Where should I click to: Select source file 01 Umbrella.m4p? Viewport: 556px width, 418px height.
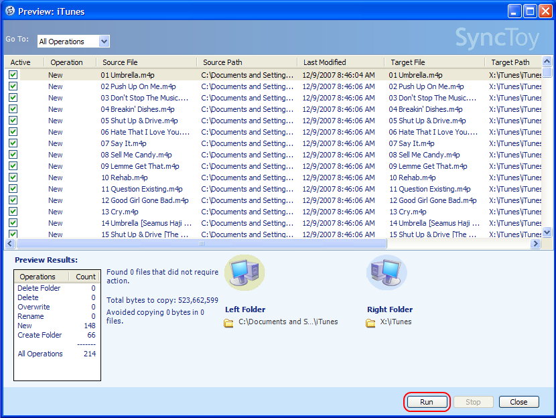point(128,75)
